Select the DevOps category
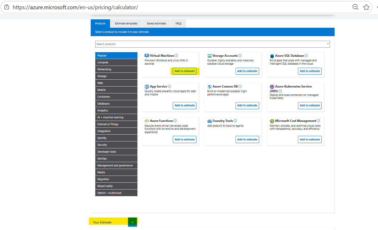The height and width of the screenshot is (230, 378). (x=116, y=159)
